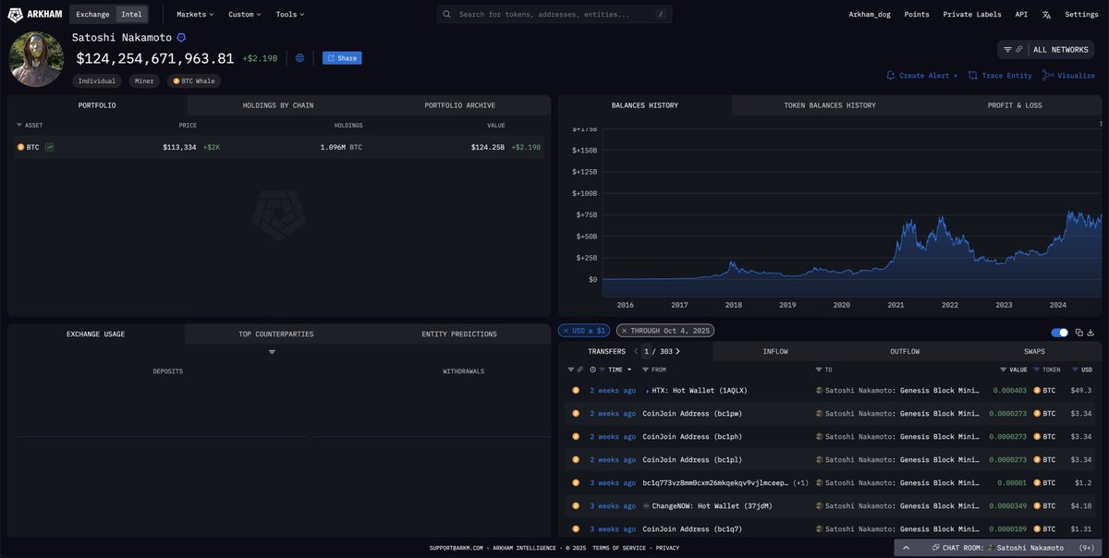Click the filter icon beside the USD column
The height and width of the screenshot is (558, 1109).
(1075, 370)
